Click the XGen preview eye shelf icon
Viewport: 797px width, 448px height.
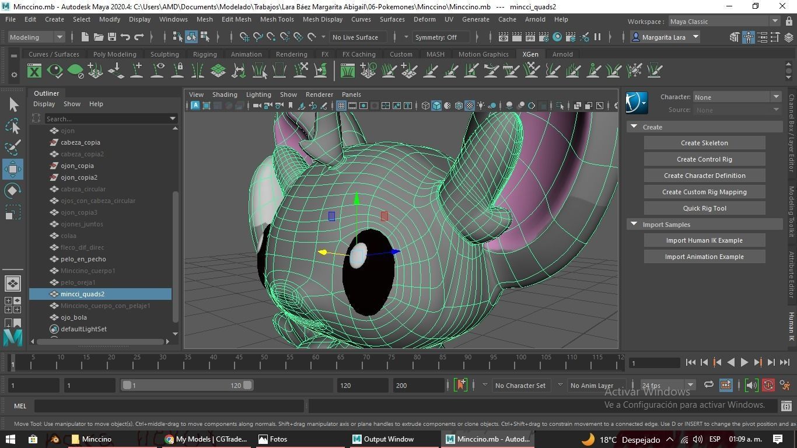pyautogui.click(x=55, y=71)
